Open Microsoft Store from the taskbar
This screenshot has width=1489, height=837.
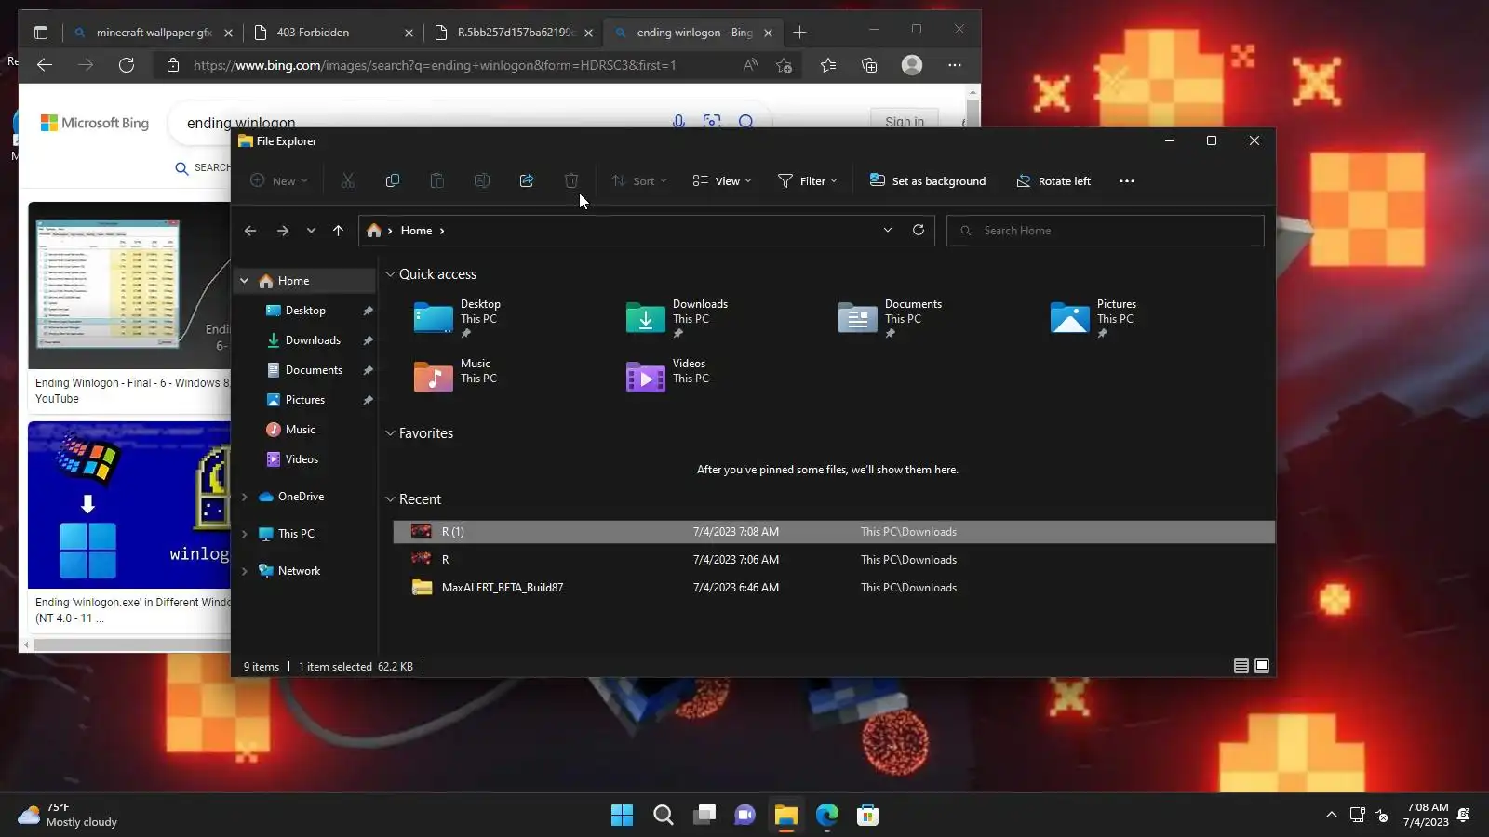pos(868,816)
